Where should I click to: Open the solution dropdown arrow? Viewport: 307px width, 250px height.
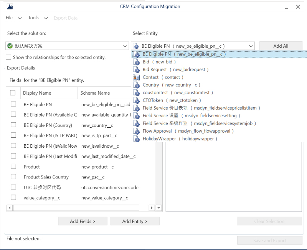point(125,46)
